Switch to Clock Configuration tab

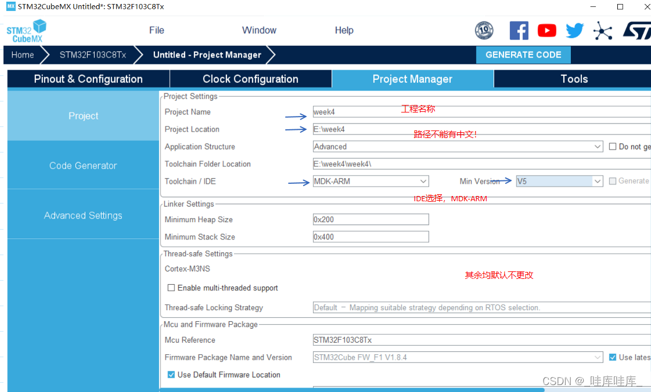(x=250, y=79)
